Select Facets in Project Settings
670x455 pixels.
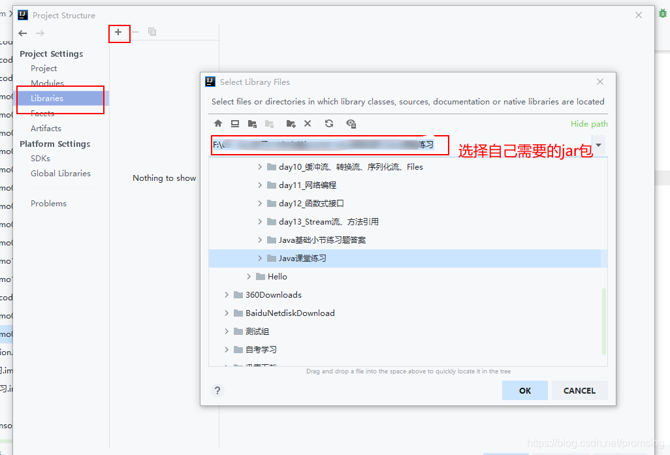point(42,113)
